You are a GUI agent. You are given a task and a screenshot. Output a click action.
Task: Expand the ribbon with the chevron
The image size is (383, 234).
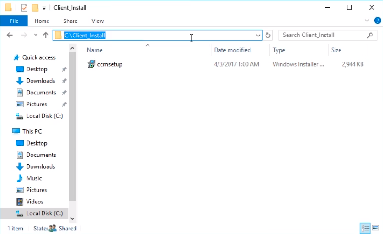pyautogui.click(x=367, y=21)
